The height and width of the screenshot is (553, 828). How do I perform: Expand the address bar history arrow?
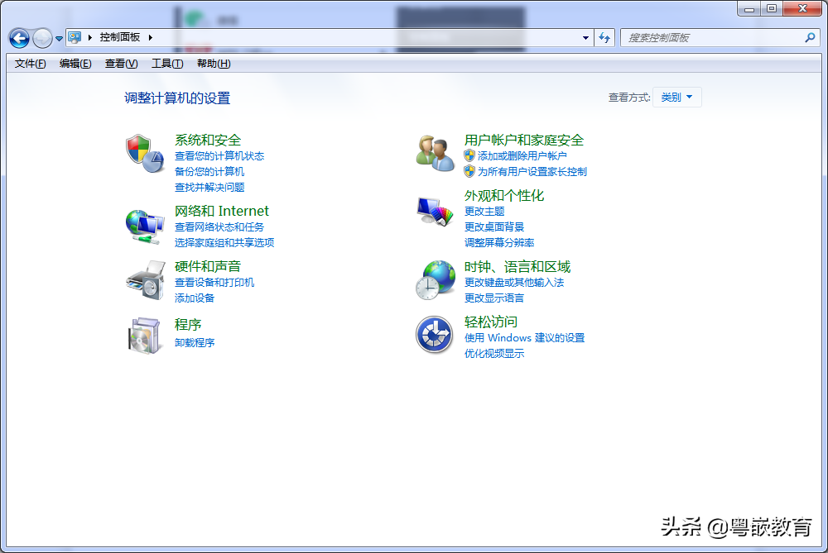coord(585,37)
